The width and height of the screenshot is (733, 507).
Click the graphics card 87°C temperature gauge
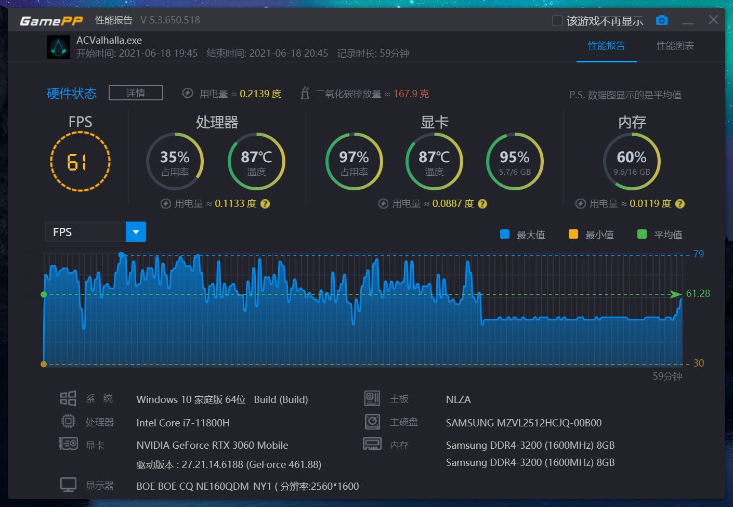434,161
